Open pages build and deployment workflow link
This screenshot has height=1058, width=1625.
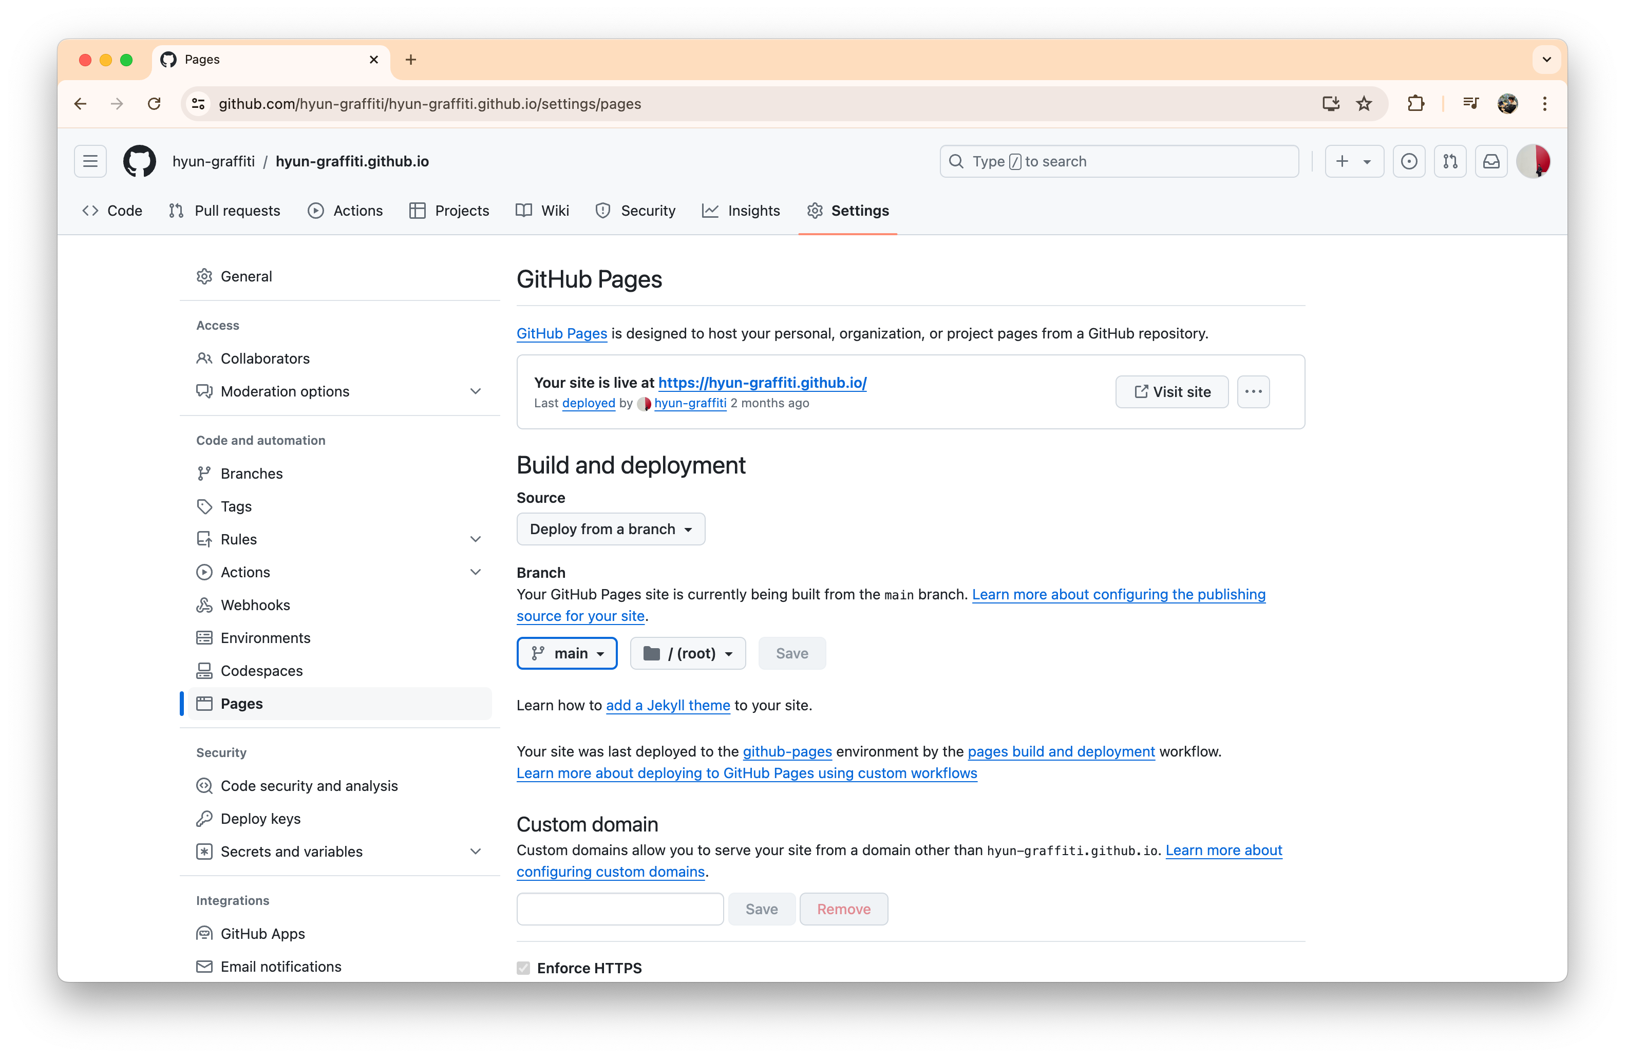[1061, 751]
